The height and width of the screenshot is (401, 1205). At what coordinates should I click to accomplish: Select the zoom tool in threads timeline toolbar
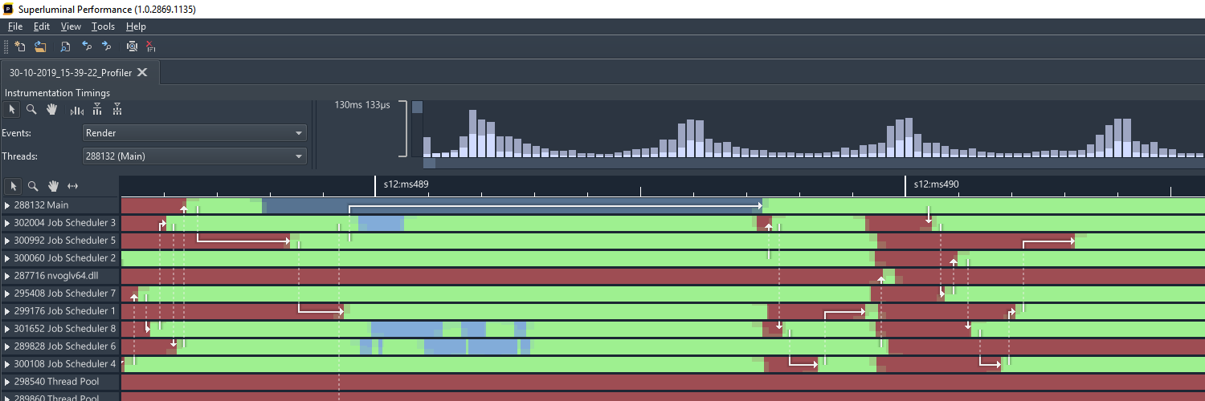tap(33, 186)
